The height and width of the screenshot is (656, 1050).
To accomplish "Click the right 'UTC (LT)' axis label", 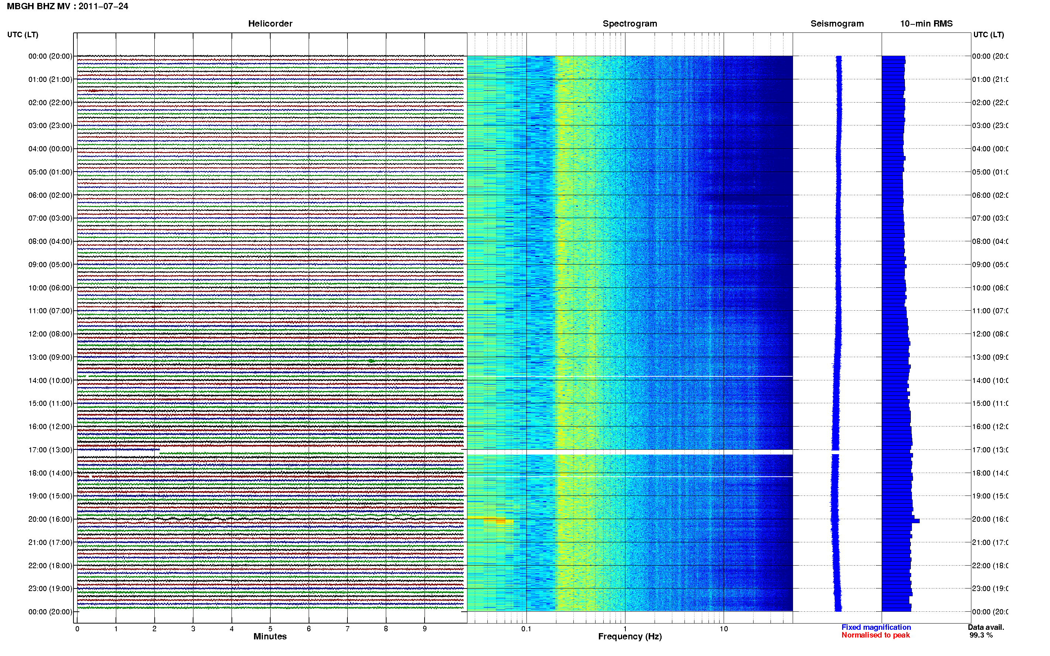I will point(988,35).
